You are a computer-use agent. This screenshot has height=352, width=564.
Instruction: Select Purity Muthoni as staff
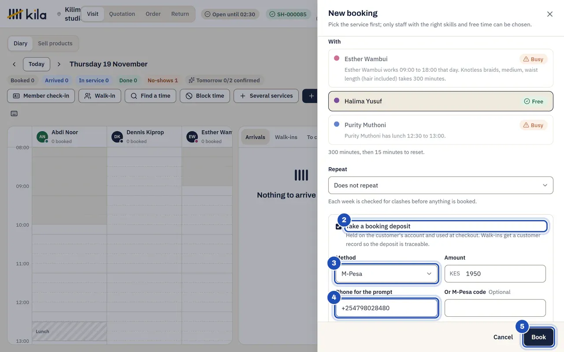coord(441,130)
